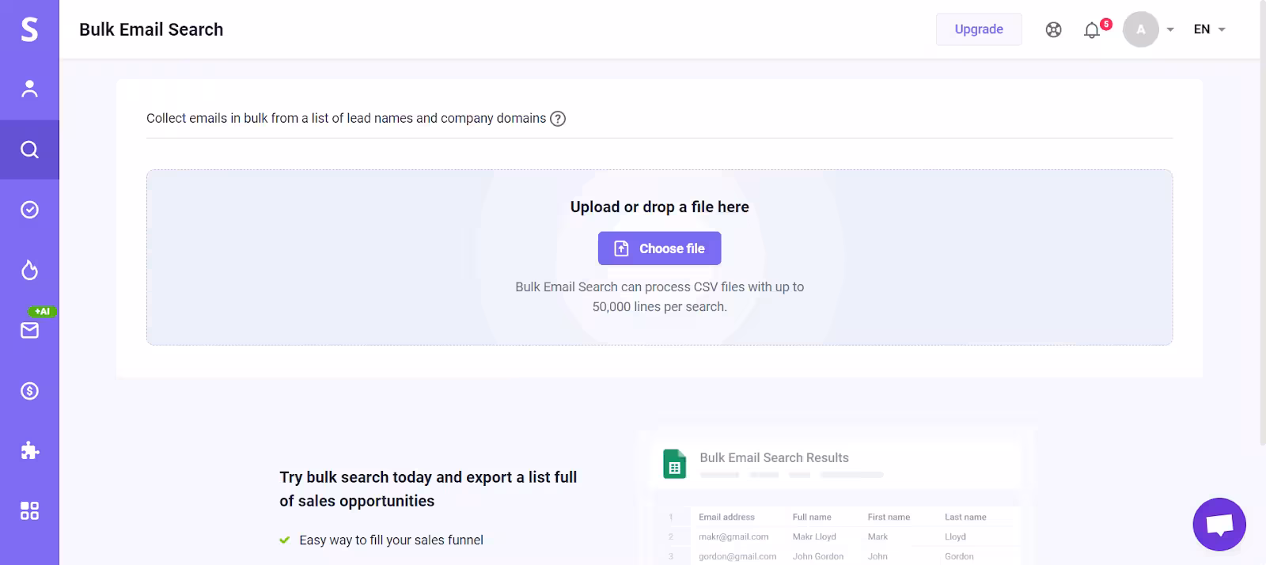Image resolution: width=1266 pixels, height=565 pixels.
Task: Click the help lifebuoy icon
Action: (x=1053, y=30)
